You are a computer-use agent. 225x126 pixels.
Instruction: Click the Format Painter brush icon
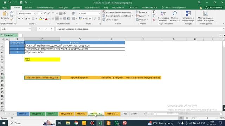[12, 19]
